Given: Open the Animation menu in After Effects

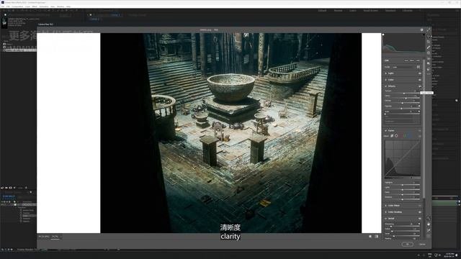Looking at the screenshot, I should pyautogui.click(x=44, y=6).
